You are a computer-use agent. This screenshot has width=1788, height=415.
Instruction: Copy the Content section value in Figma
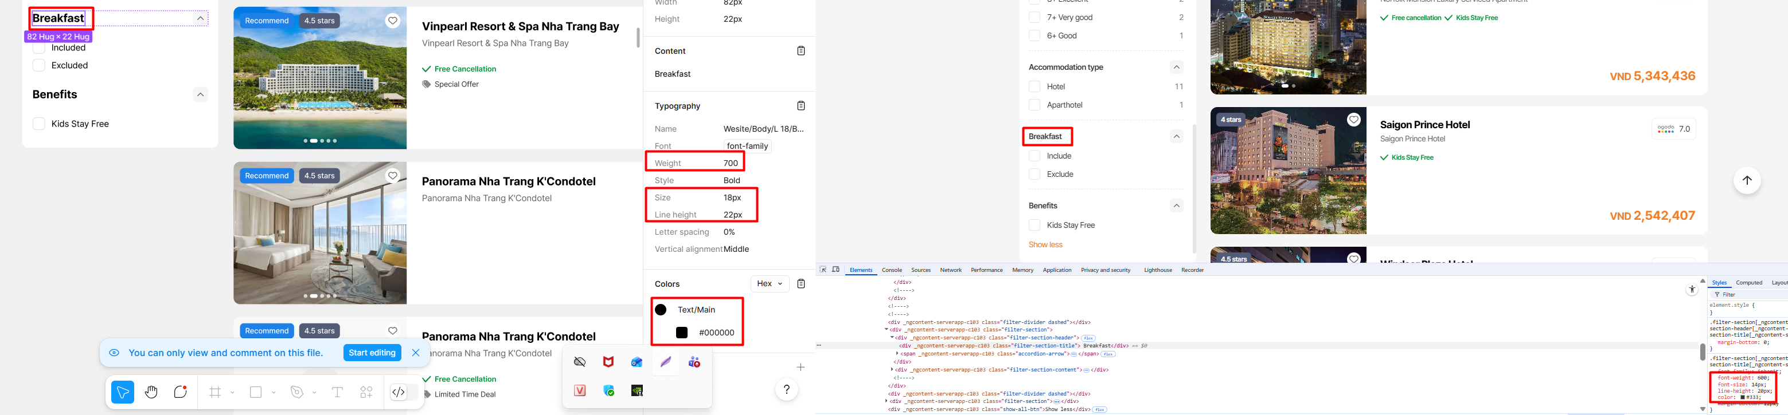(x=801, y=50)
